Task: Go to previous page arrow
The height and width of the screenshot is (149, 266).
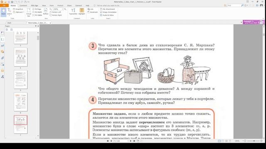Action: pos(111,141)
